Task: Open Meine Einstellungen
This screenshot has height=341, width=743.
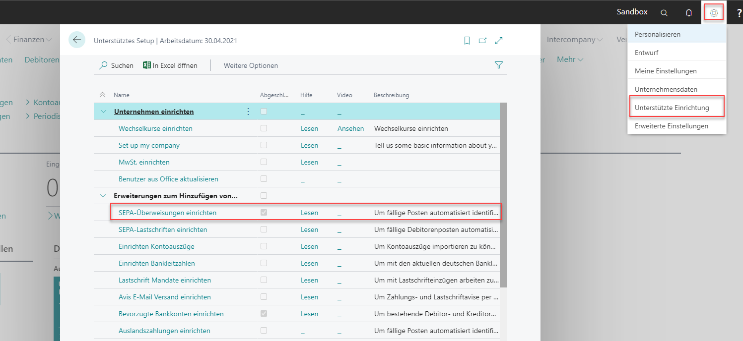Action: (x=676, y=71)
